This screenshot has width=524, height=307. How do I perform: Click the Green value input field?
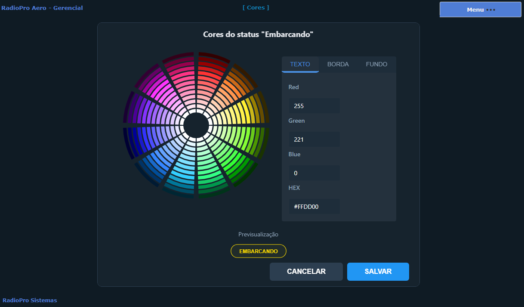pos(314,140)
